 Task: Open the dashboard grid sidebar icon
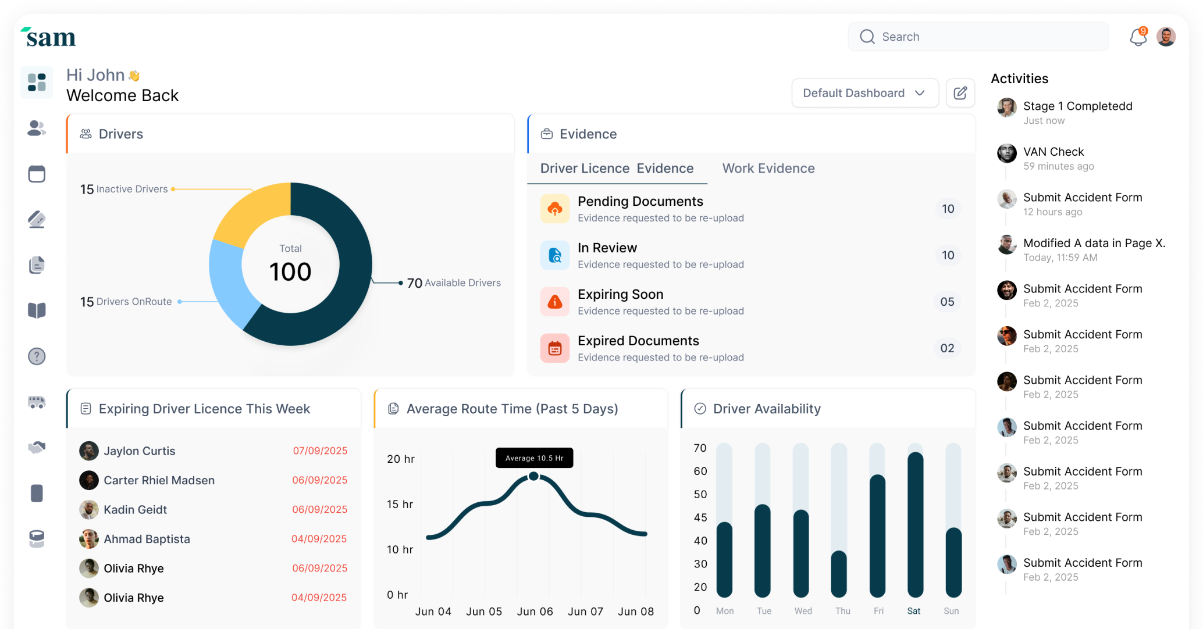tap(37, 82)
